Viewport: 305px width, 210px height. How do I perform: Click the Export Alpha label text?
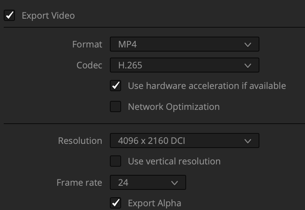154,203
